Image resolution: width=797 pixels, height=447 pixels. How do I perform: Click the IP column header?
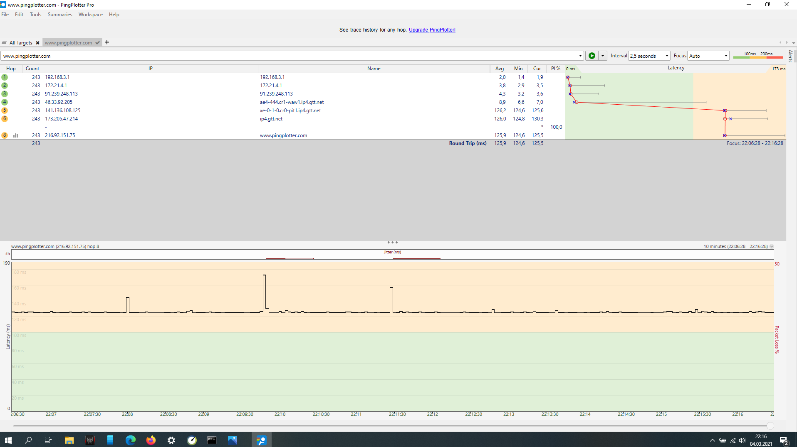(x=151, y=69)
